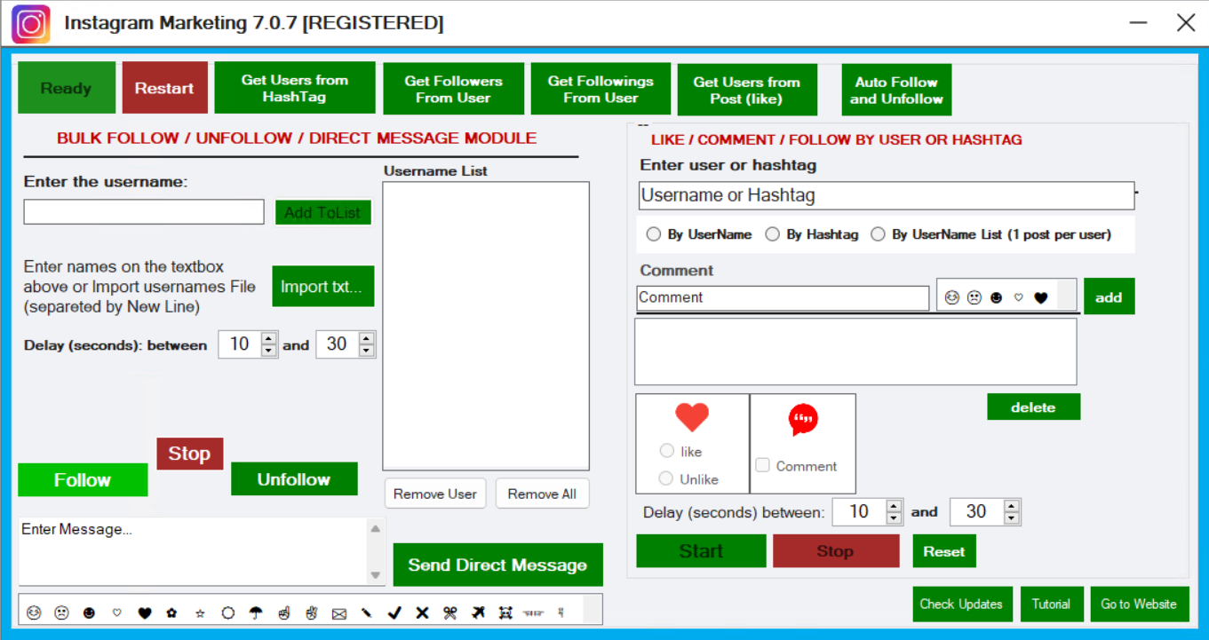Click the Username or Hashtag input field
The width and height of the screenshot is (1209, 640).
[886, 195]
